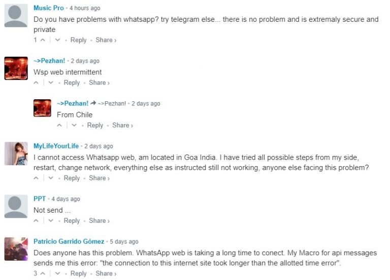
Task: Open Share menu on MyLifeYourLife's comment
Action: (99, 178)
